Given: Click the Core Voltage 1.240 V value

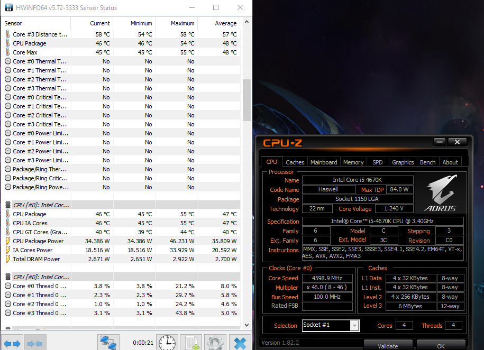Looking at the screenshot, I should 394,209.
